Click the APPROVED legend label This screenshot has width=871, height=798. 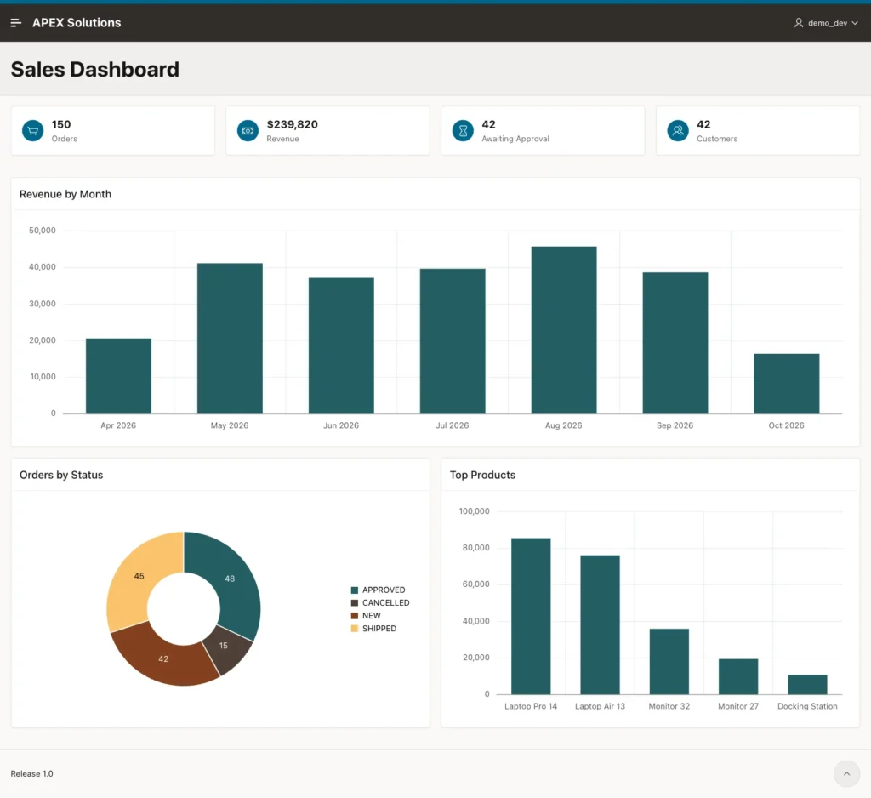click(384, 590)
